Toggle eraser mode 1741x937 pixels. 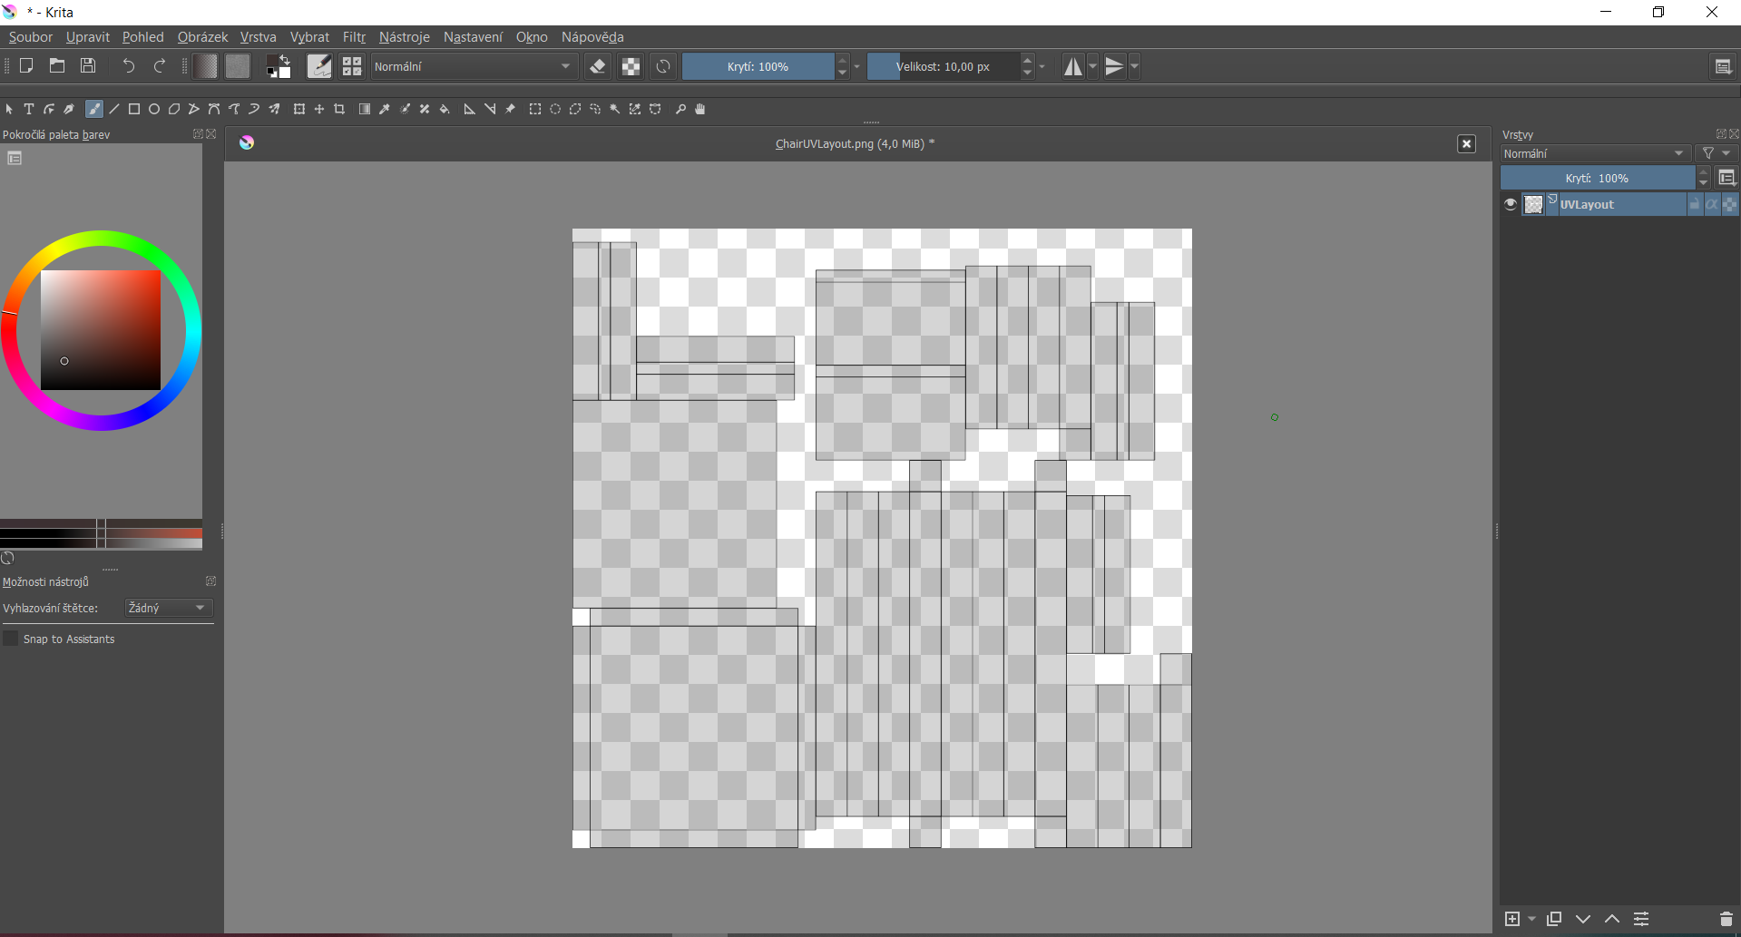click(x=598, y=66)
